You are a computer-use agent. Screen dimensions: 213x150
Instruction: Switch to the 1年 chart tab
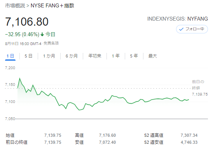(x=115, y=56)
